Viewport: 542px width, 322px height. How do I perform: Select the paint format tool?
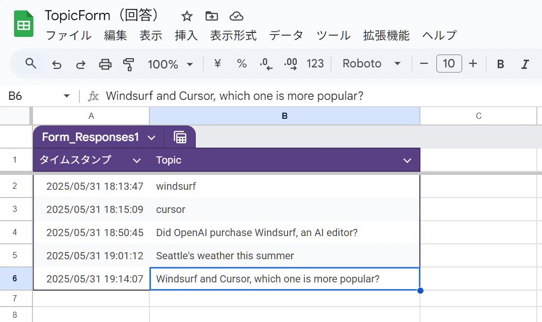(129, 64)
